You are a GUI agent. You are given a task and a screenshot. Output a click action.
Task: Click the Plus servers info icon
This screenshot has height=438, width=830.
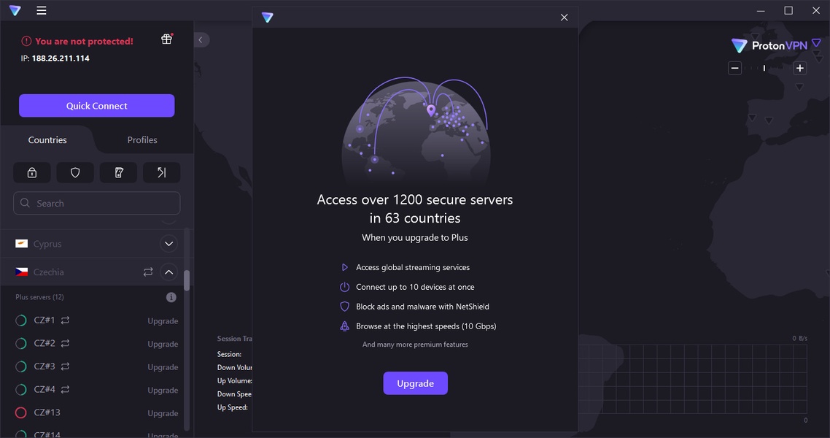tap(171, 297)
